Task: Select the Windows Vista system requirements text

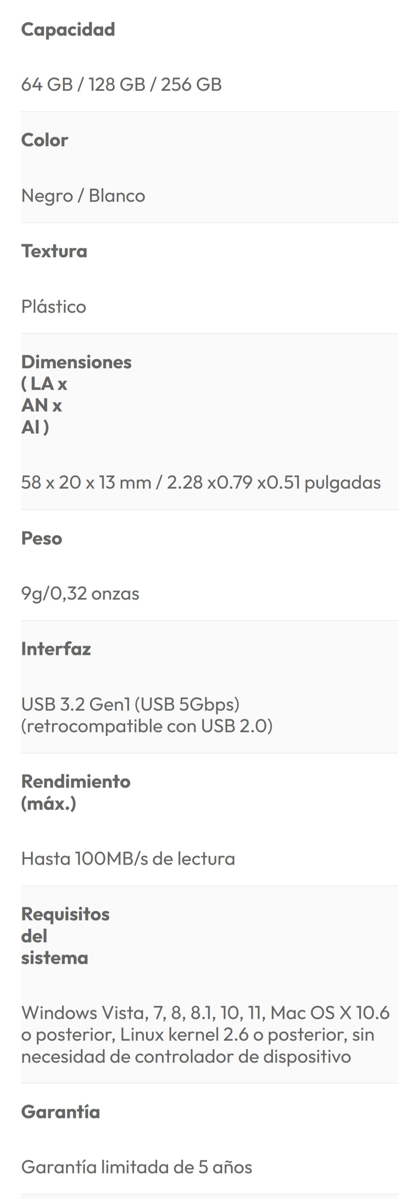Action: [205, 1013]
